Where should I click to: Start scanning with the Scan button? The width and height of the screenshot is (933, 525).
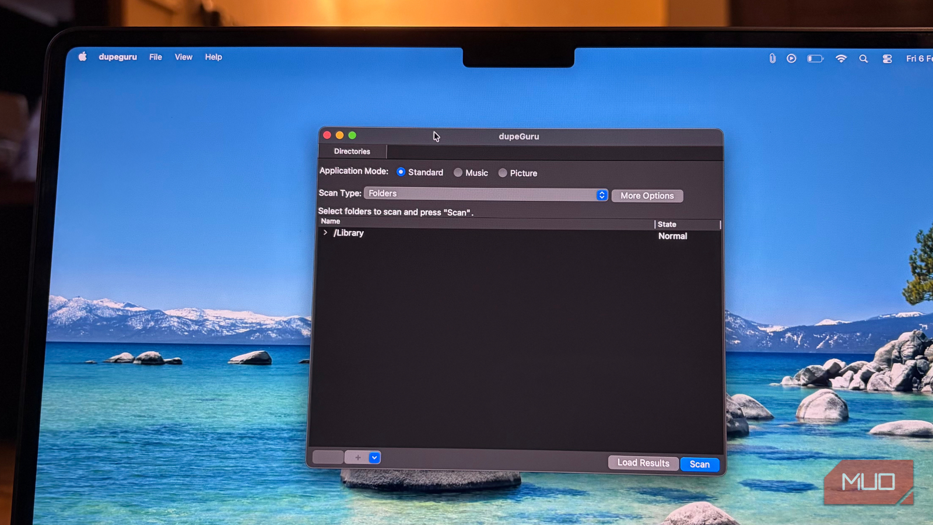tap(699, 464)
